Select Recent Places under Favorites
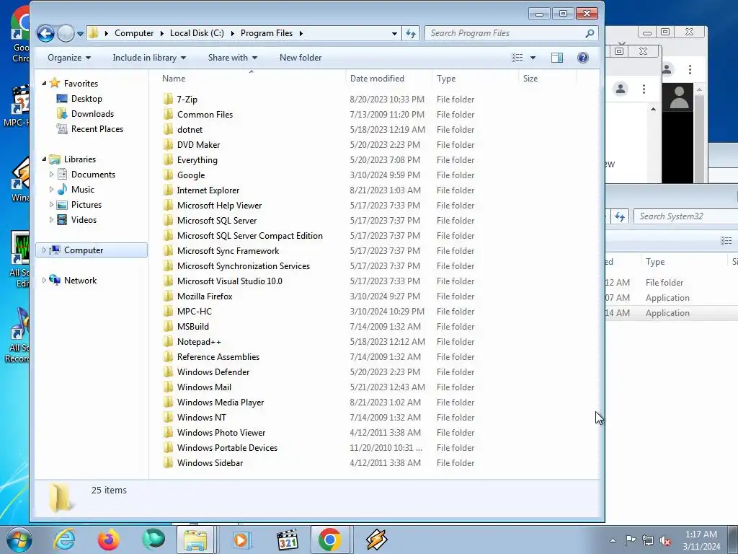738x554 pixels. (x=97, y=128)
